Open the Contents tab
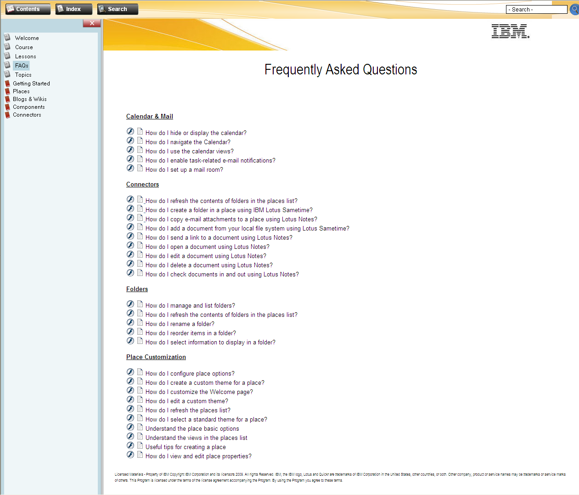Viewport: 579px width, 495px height. 28,9
